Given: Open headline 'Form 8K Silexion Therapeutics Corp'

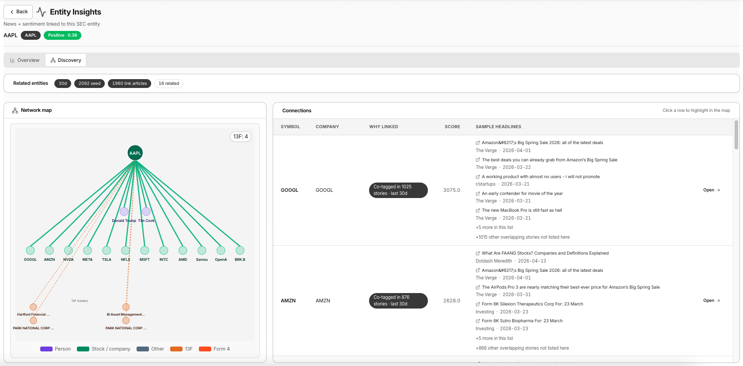Looking at the screenshot, I should click(532, 304).
